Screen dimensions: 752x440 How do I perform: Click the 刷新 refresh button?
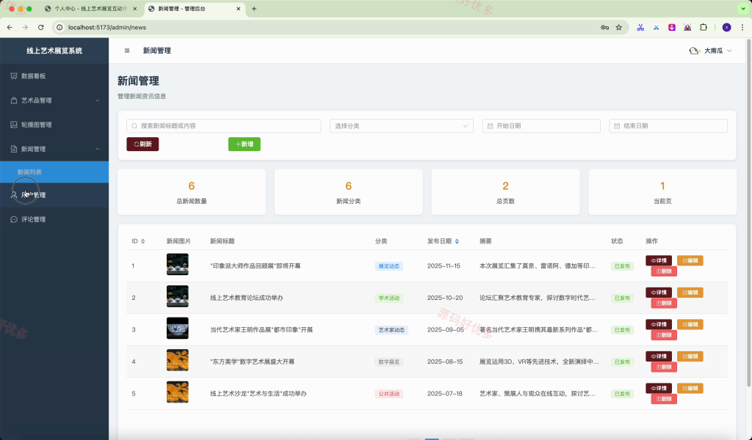(x=142, y=144)
